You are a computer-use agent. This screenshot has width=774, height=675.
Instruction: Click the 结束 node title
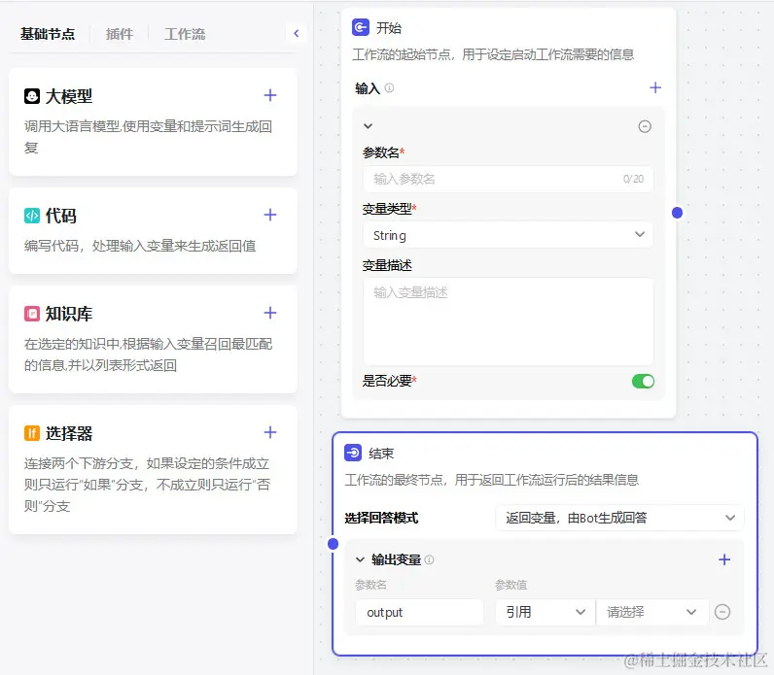click(x=381, y=454)
